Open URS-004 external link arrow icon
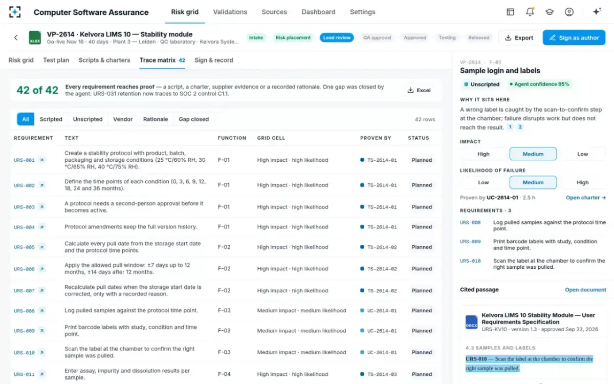The height and width of the screenshot is (384, 614). point(42,227)
